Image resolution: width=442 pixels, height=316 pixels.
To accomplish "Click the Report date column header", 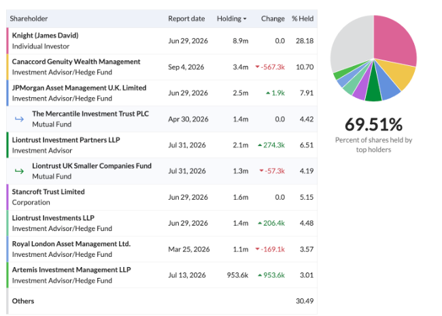I will click(186, 18).
